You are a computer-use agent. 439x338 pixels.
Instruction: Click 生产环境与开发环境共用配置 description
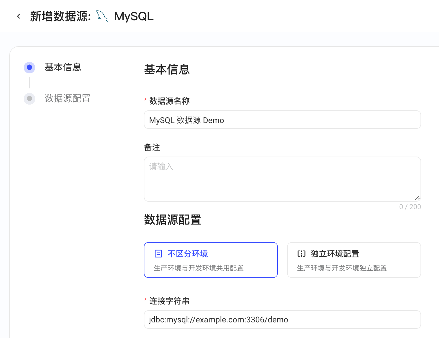(x=199, y=268)
